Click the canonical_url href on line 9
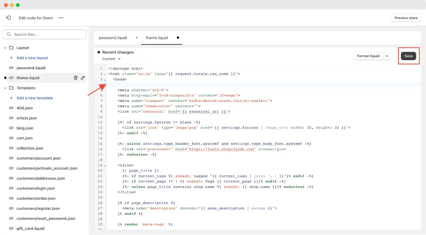 point(199,111)
